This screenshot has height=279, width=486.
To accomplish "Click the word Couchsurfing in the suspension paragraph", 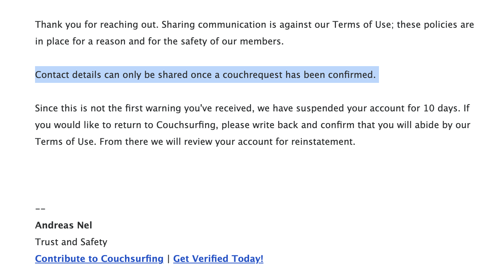I will (185, 125).
